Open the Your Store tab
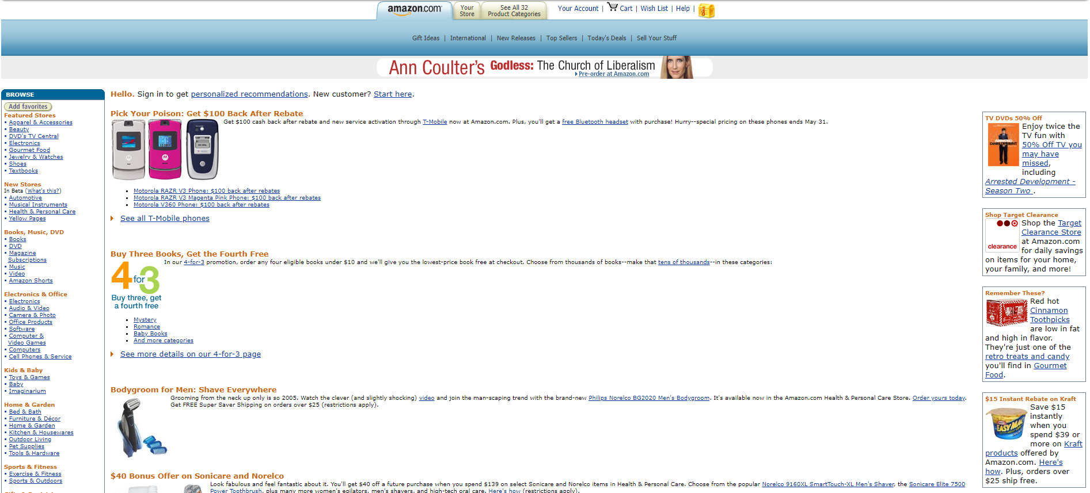 click(x=467, y=11)
